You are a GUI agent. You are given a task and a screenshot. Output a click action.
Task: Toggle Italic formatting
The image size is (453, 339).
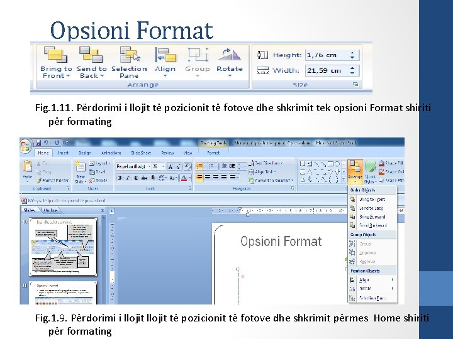click(x=128, y=178)
